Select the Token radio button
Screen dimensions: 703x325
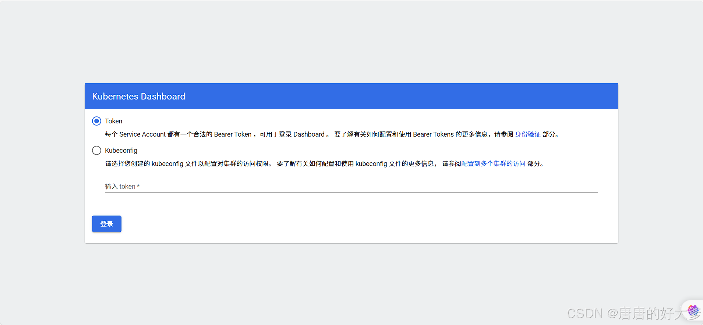click(96, 121)
